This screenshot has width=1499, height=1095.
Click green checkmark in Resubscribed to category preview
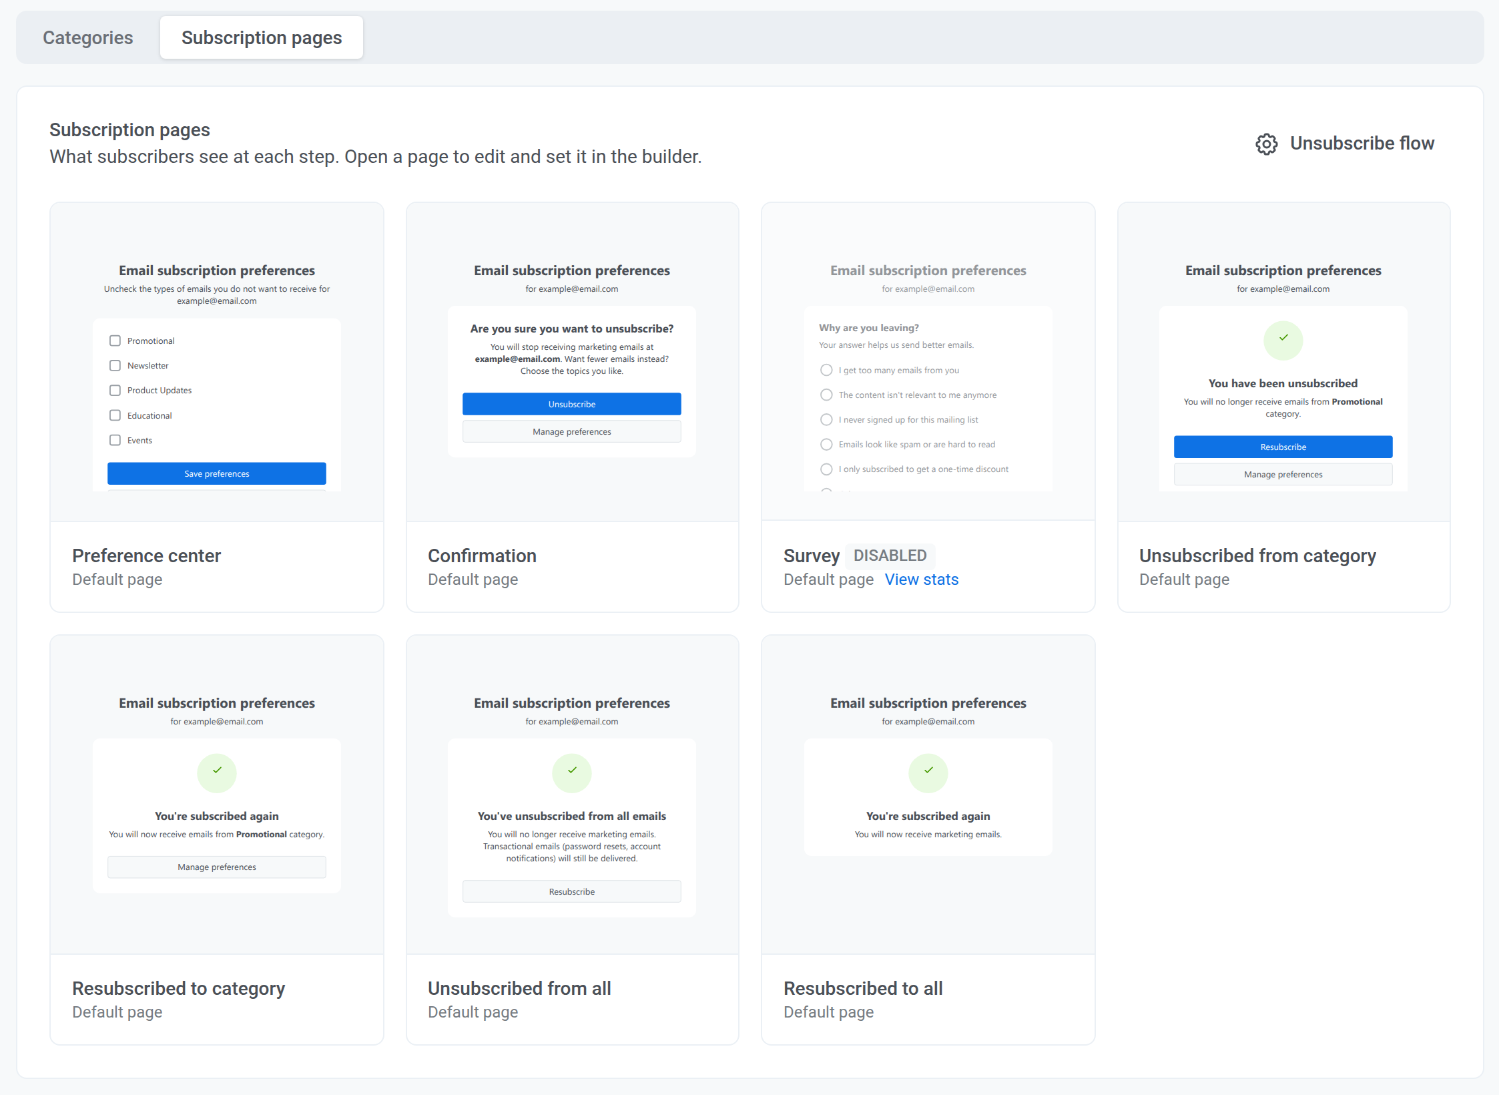217,773
